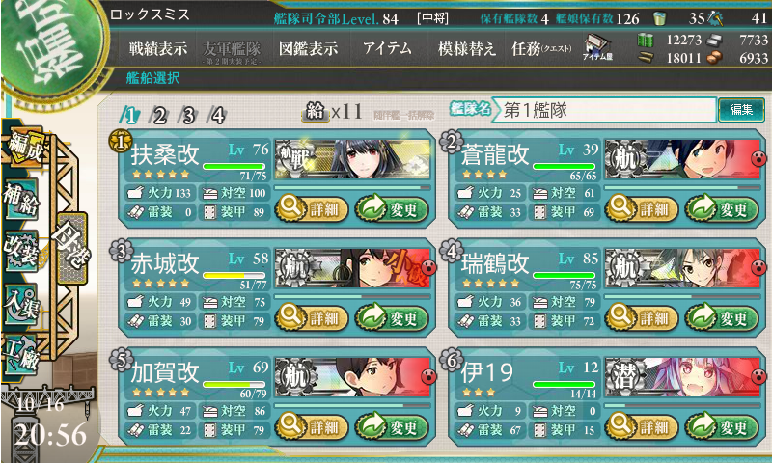Click 詳細 for 扶桑改
772x463 pixels.
[311, 209]
